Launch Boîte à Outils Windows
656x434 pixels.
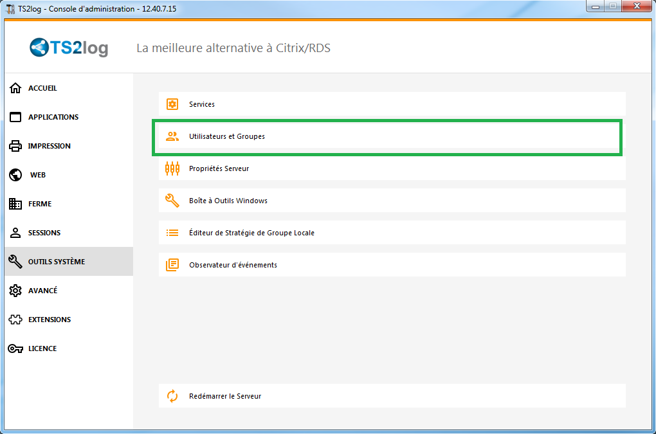(392, 201)
